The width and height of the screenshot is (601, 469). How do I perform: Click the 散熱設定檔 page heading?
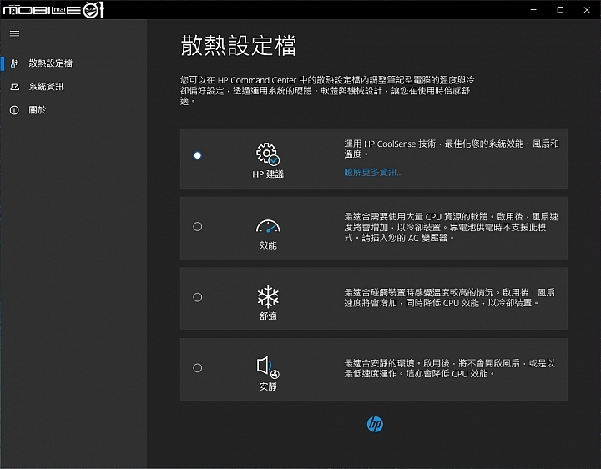pyautogui.click(x=238, y=46)
